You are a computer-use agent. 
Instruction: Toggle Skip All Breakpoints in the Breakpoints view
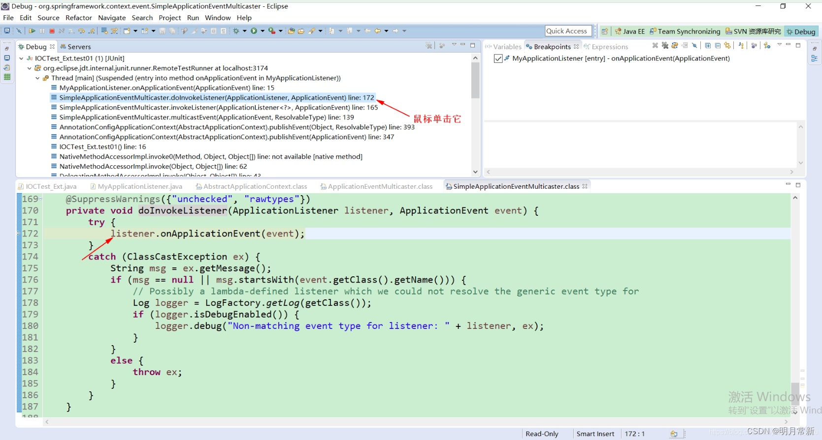click(694, 46)
